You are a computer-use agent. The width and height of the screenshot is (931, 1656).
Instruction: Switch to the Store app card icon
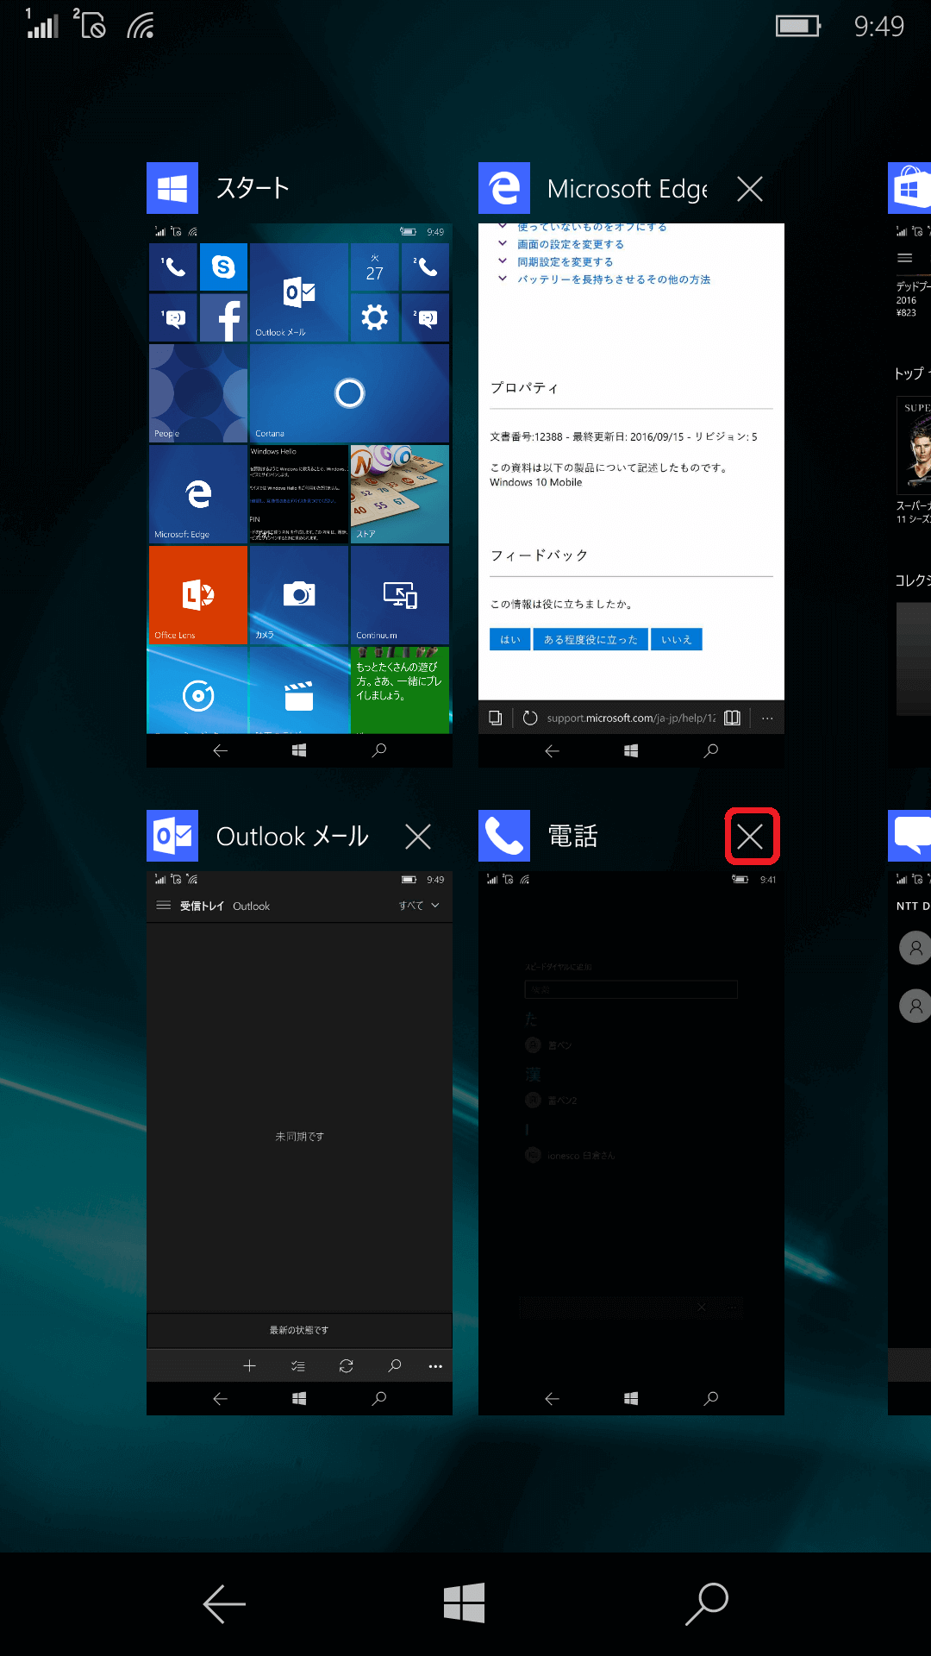909,188
